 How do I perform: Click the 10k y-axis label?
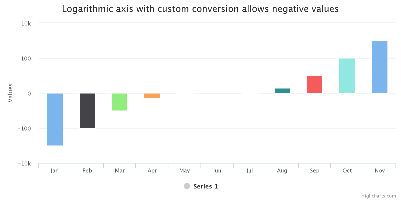26,23
